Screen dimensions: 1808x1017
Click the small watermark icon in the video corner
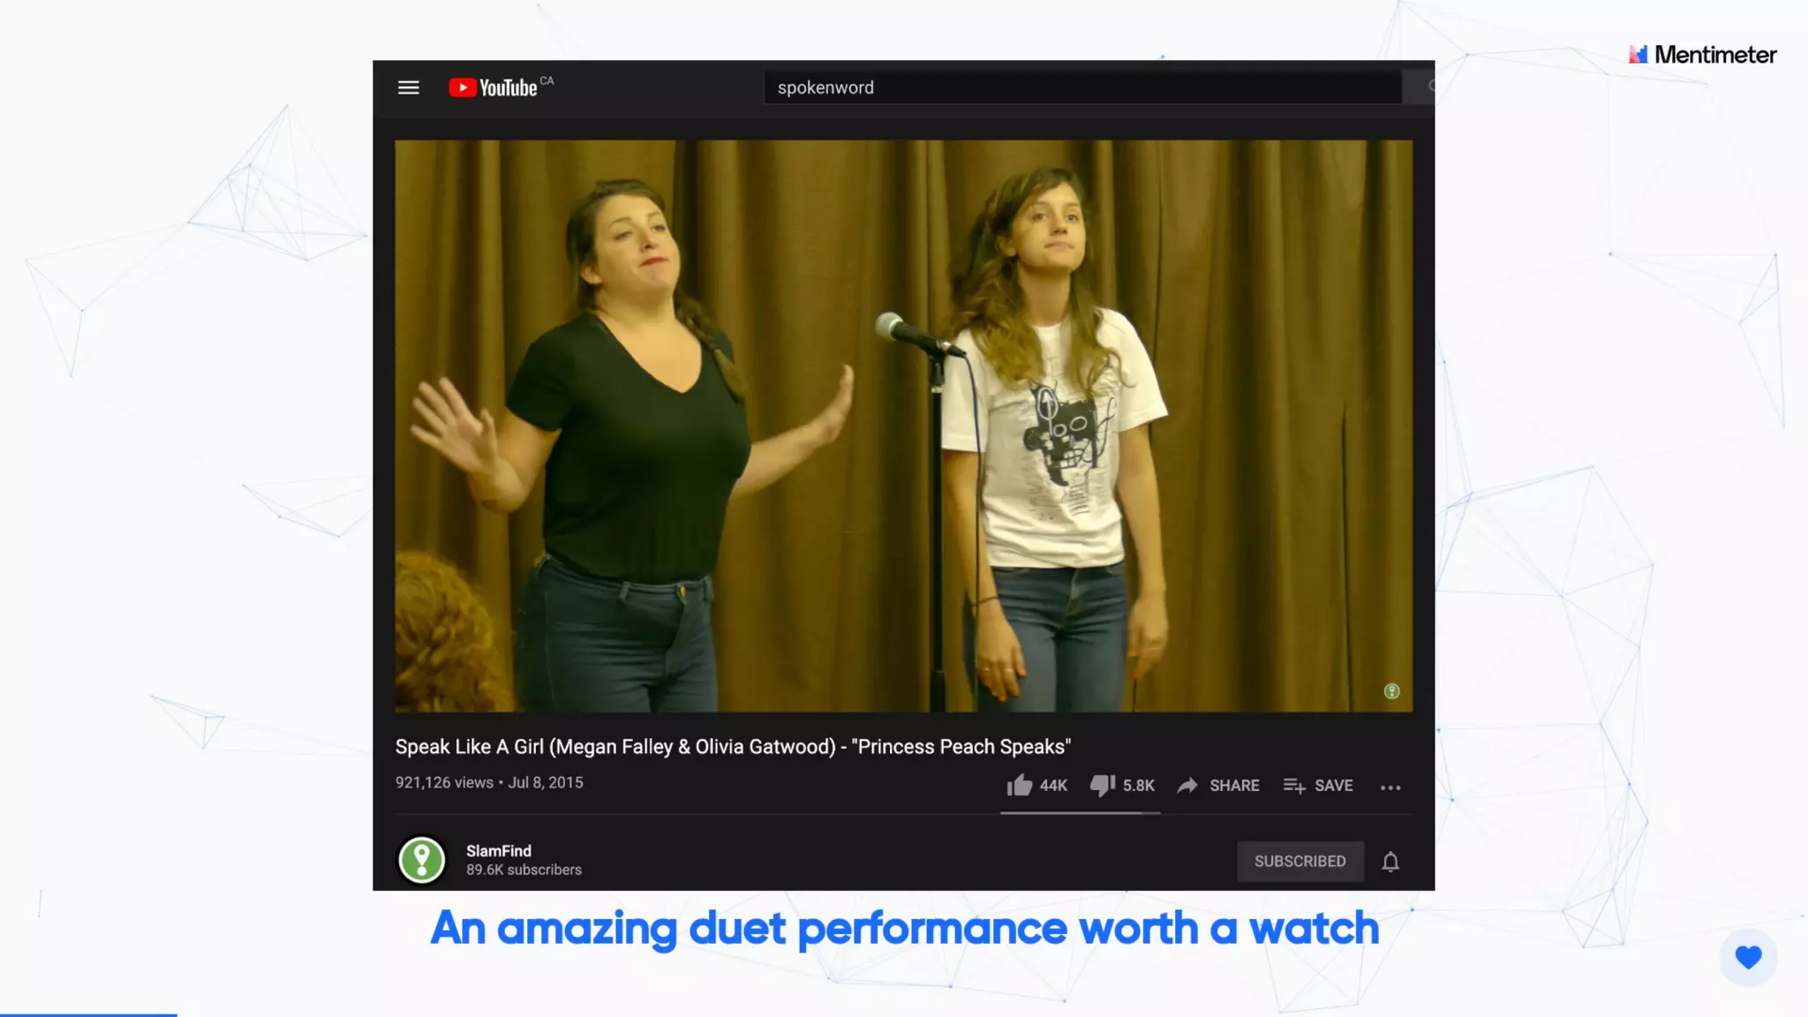pos(1391,691)
